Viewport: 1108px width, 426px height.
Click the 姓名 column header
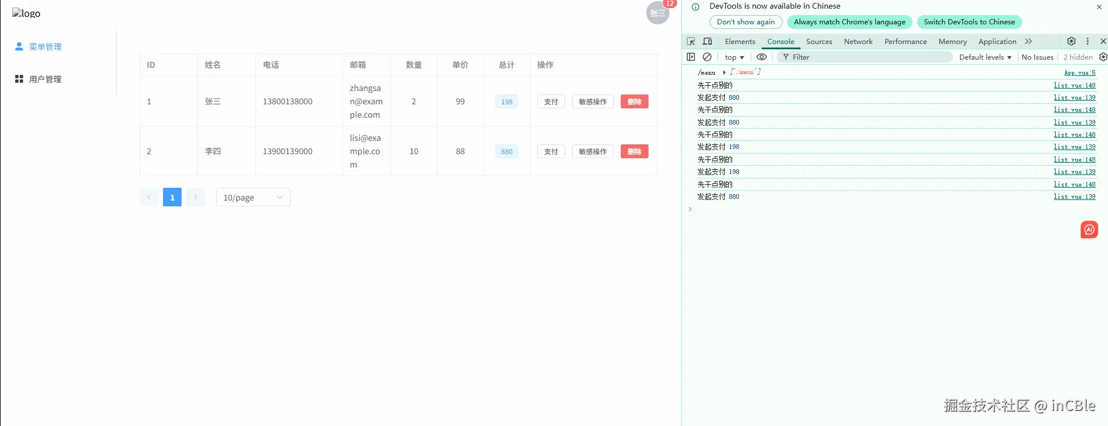coord(213,65)
